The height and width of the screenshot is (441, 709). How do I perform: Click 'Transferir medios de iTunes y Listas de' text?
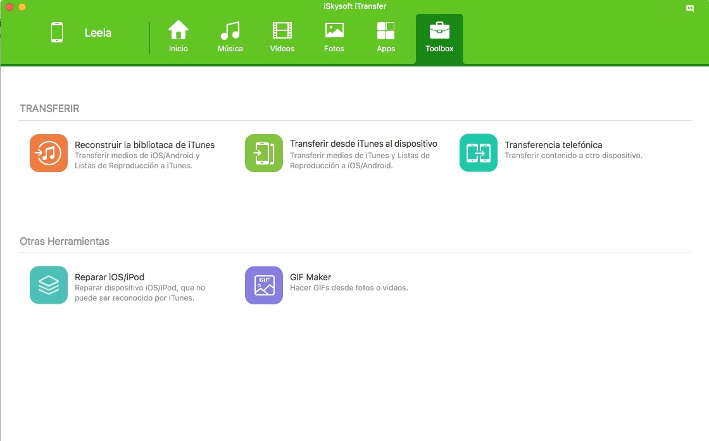pyautogui.click(x=360, y=156)
